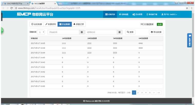
Task: Click the 导出数据 export button
Action: (156, 32)
